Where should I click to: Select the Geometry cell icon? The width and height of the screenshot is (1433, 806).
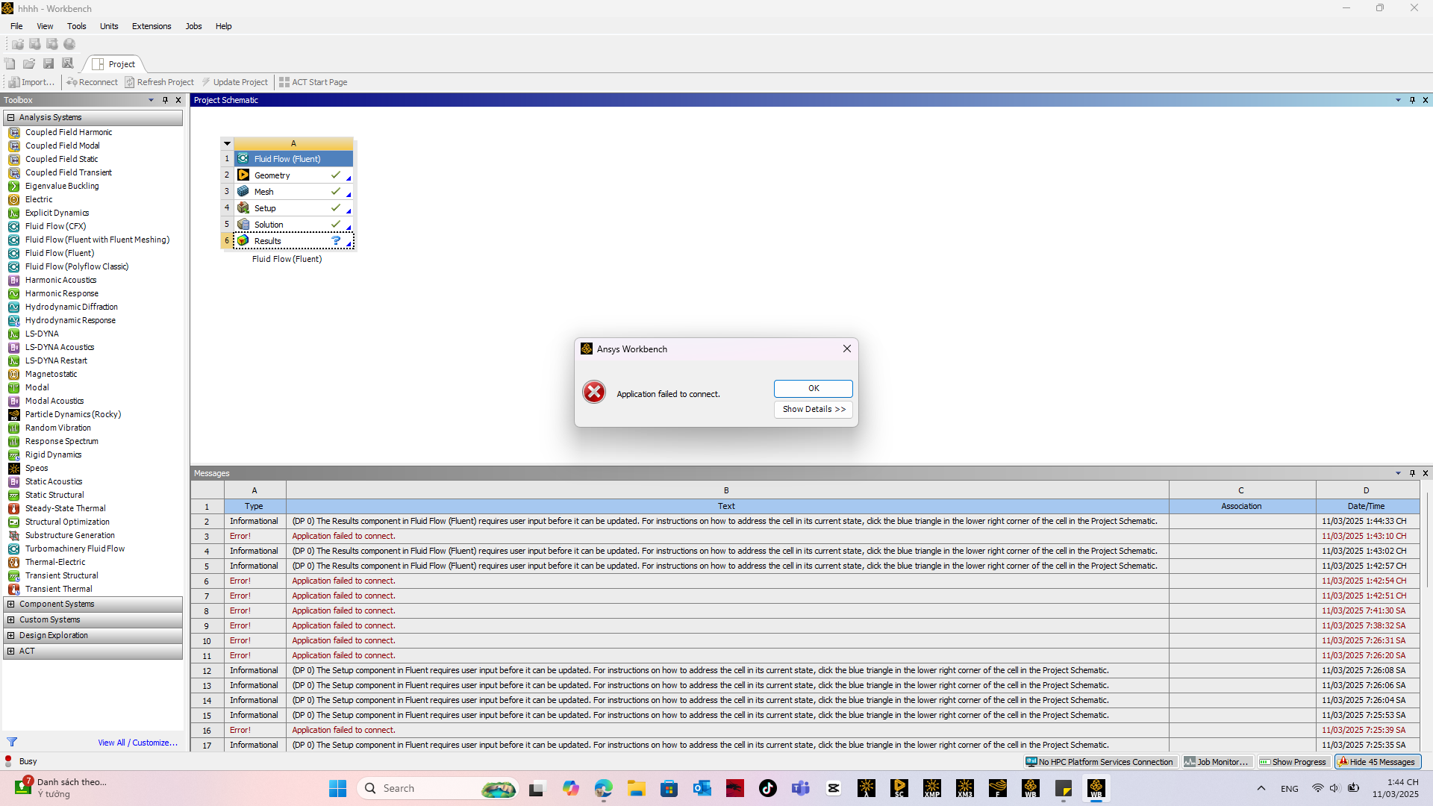[243, 175]
